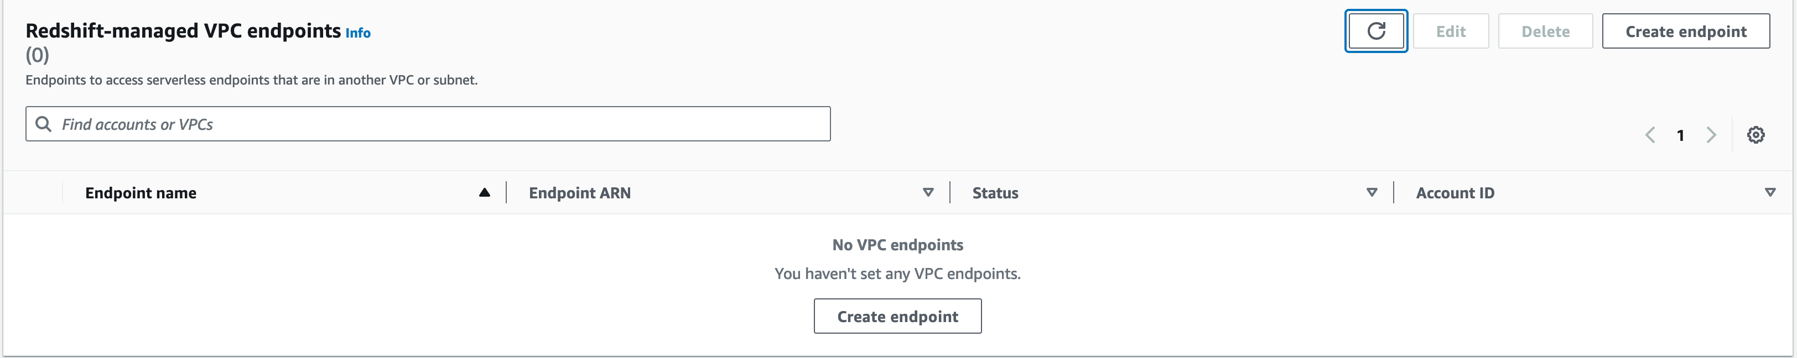
Task: Sort by Account ID header text
Action: tap(1455, 193)
